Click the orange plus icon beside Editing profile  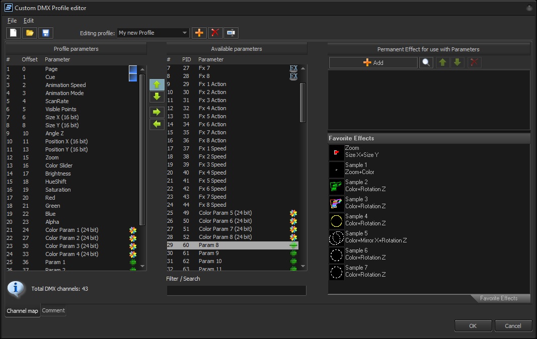pos(199,33)
